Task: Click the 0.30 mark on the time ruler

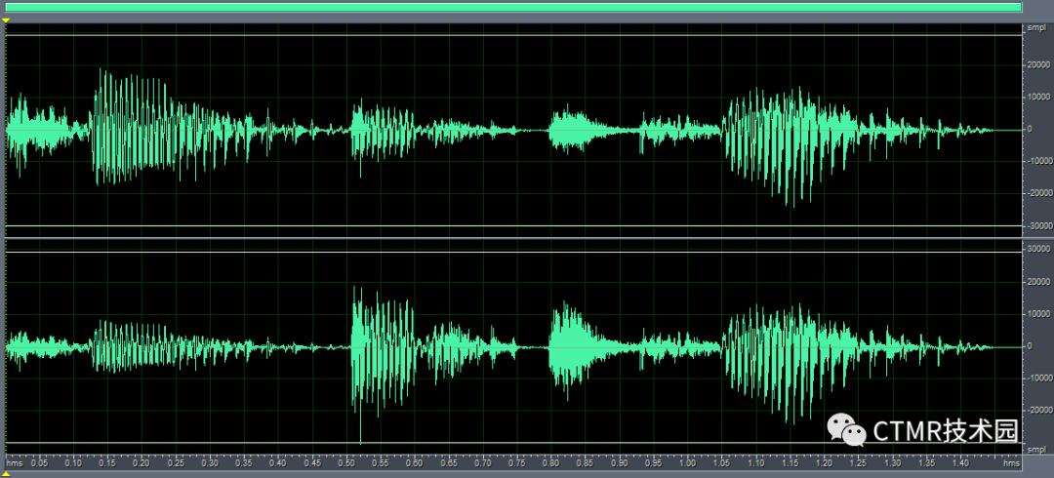Action: tap(211, 464)
